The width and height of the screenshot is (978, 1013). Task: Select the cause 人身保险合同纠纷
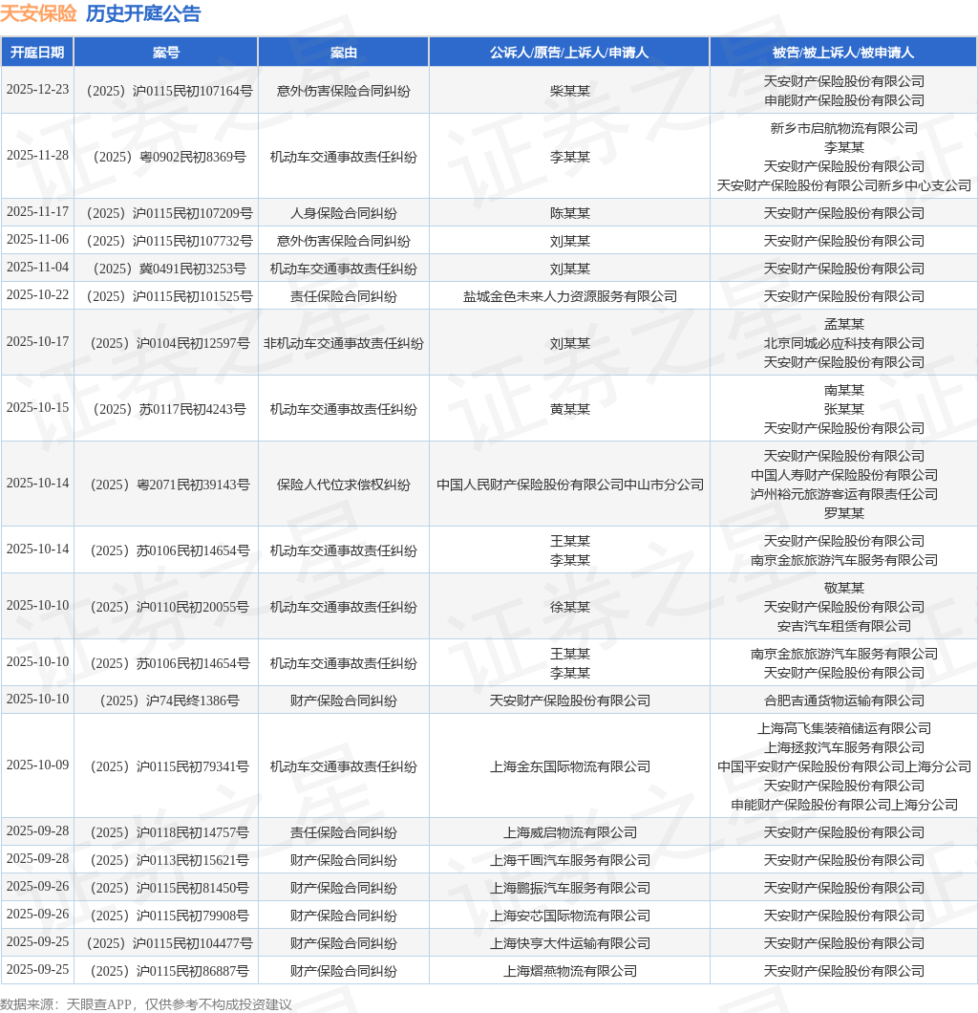(x=344, y=213)
